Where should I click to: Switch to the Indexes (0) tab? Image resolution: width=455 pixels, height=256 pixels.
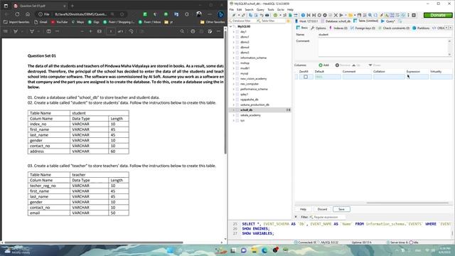pos(338,28)
